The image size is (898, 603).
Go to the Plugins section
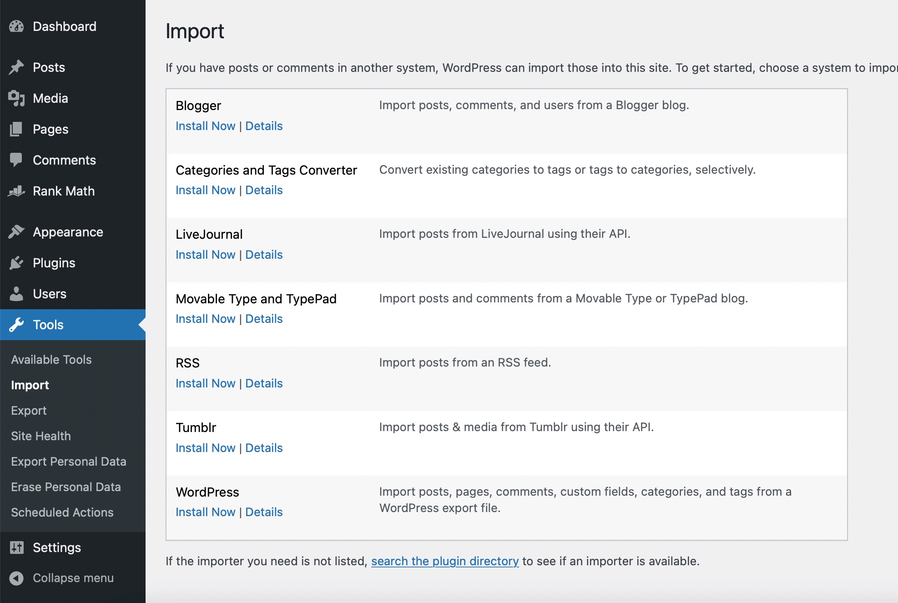coord(54,263)
